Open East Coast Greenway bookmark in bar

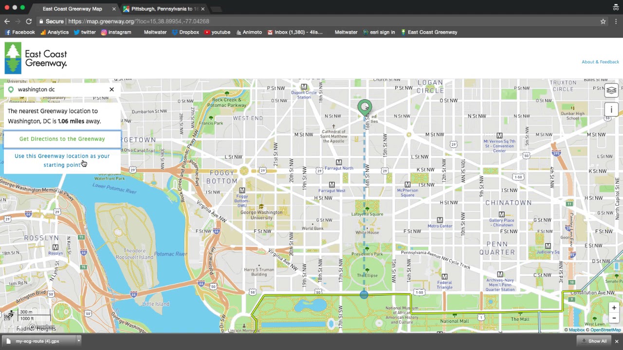(x=429, y=32)
